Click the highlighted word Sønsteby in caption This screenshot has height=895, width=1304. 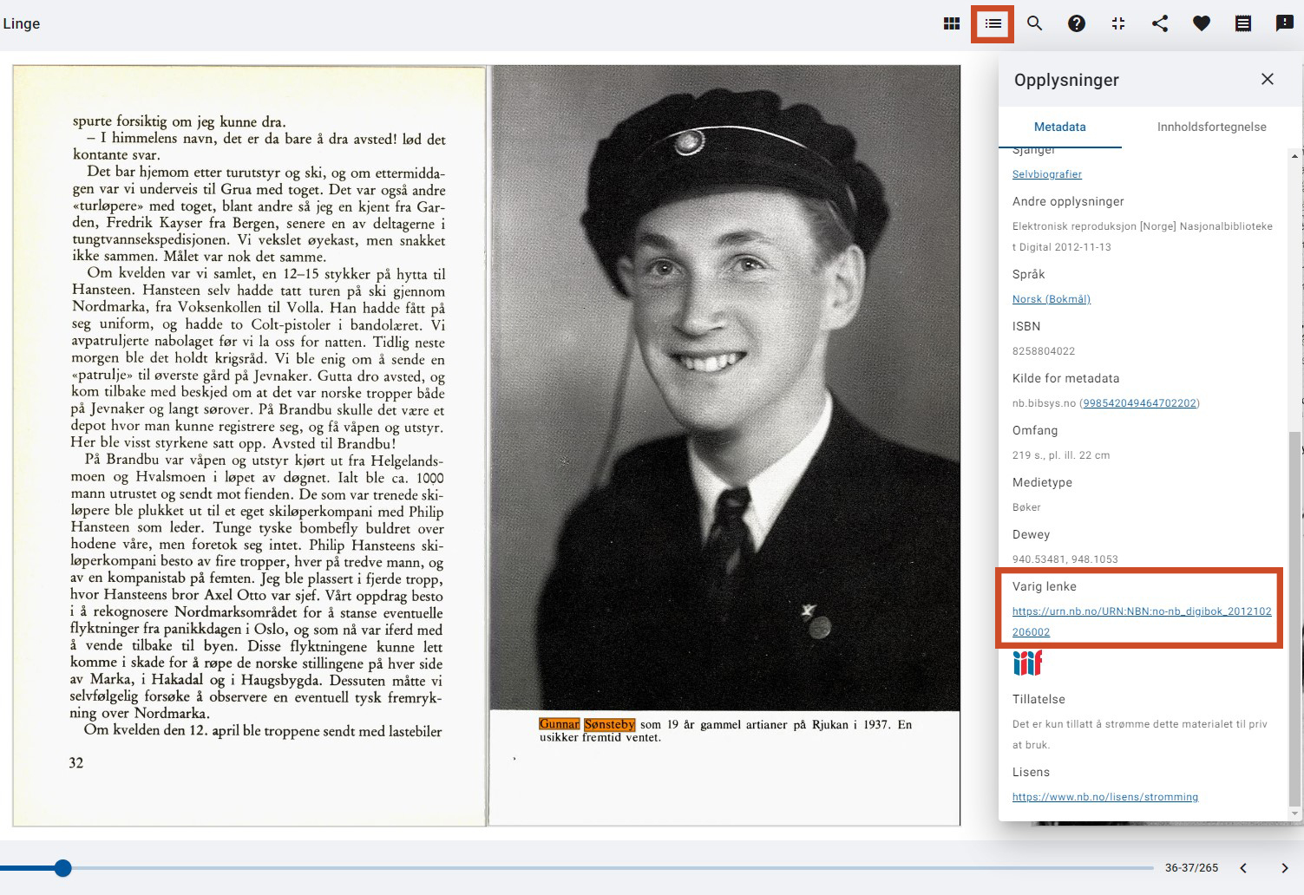click(x=610, y=724)
